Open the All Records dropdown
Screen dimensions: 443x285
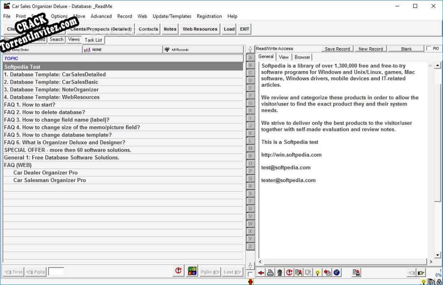tap(203, 49)
